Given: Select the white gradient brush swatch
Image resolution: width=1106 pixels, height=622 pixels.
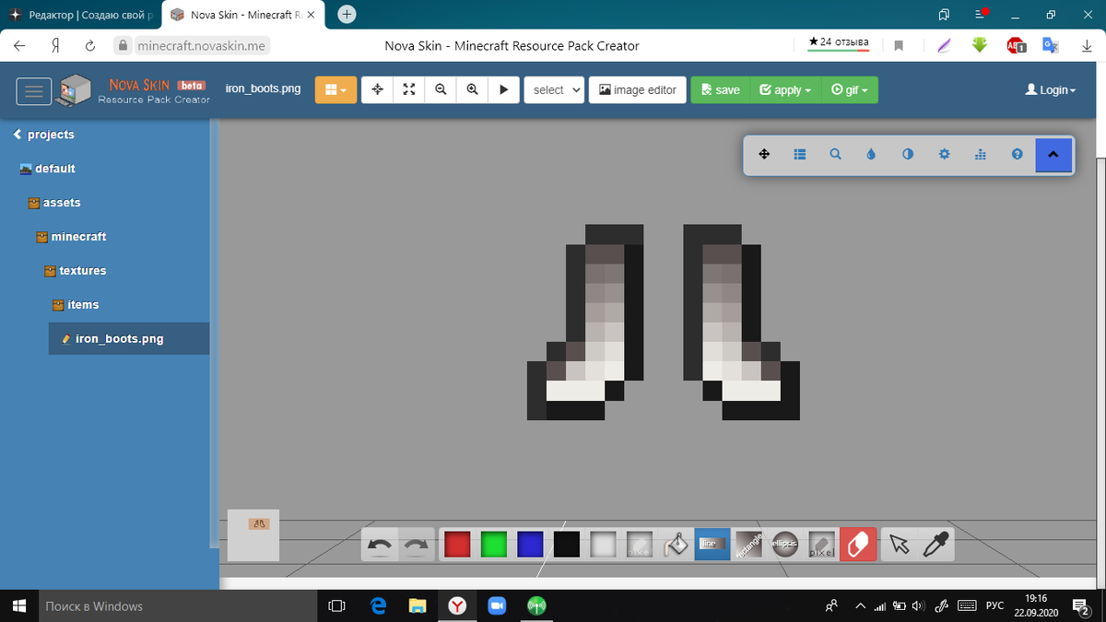Looking at the screenshot, I should (x=603, y=545).
